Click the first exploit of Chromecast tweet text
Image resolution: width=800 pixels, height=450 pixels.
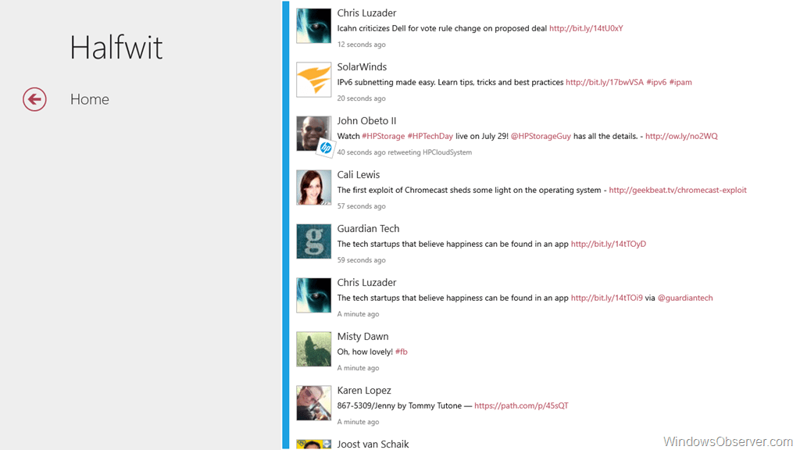[x=469, y=191]
